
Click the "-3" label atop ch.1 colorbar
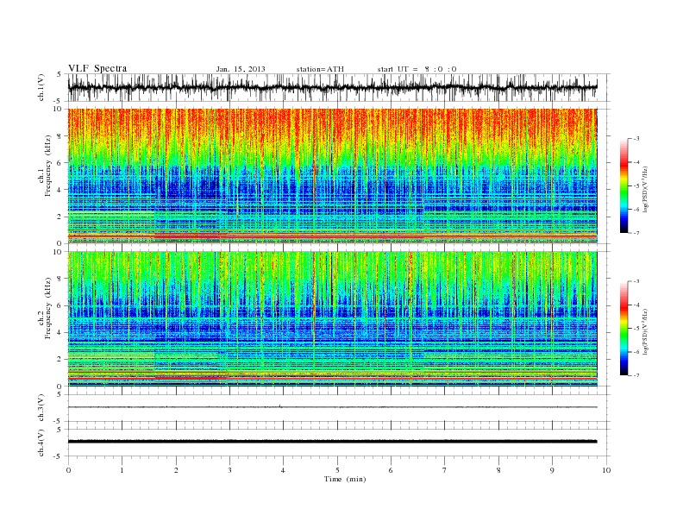636,139
